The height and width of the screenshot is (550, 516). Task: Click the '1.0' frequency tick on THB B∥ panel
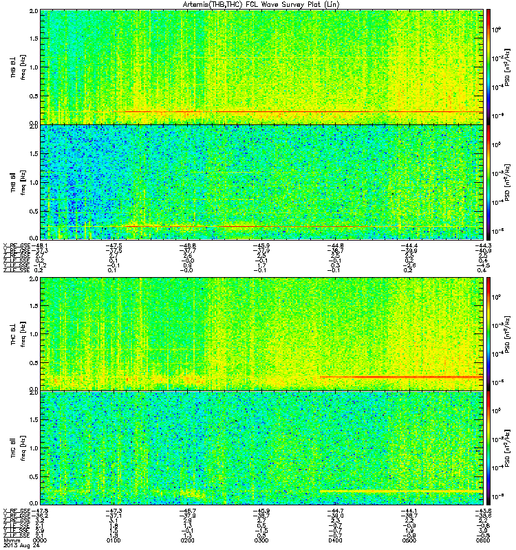(34, 182)
